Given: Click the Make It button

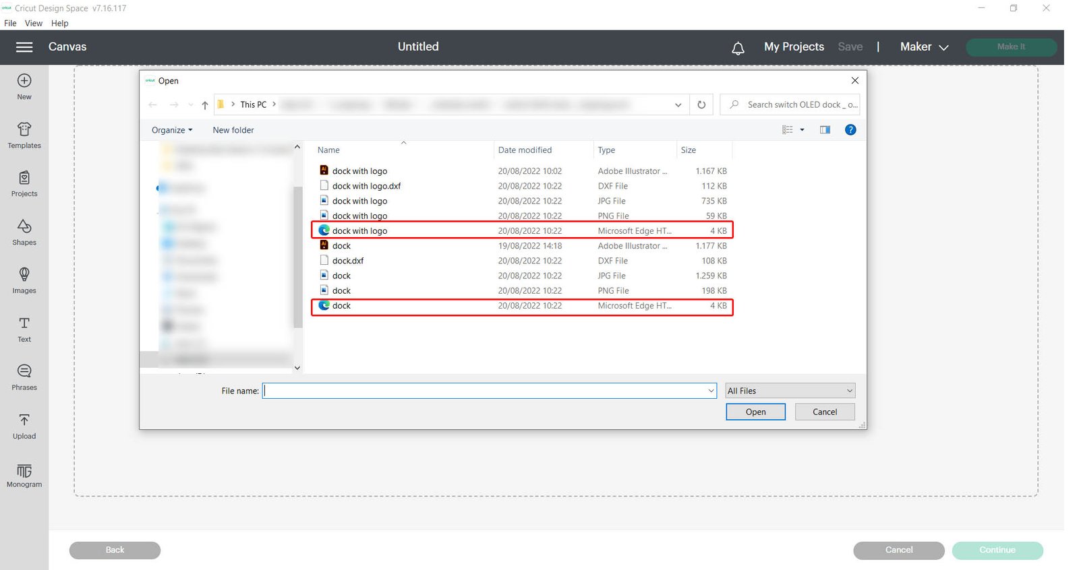Looking at the screenshot, I should tap(1011, 47).
